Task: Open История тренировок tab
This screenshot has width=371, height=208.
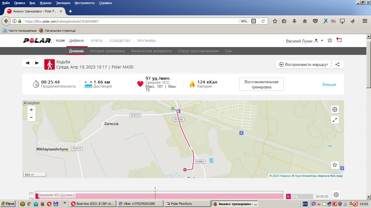Action: [107, 51]
